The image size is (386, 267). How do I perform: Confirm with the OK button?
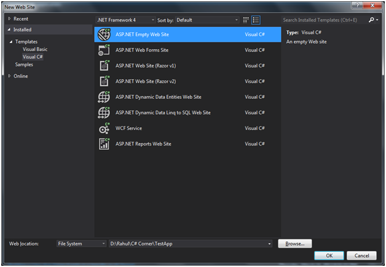[329, 255]
